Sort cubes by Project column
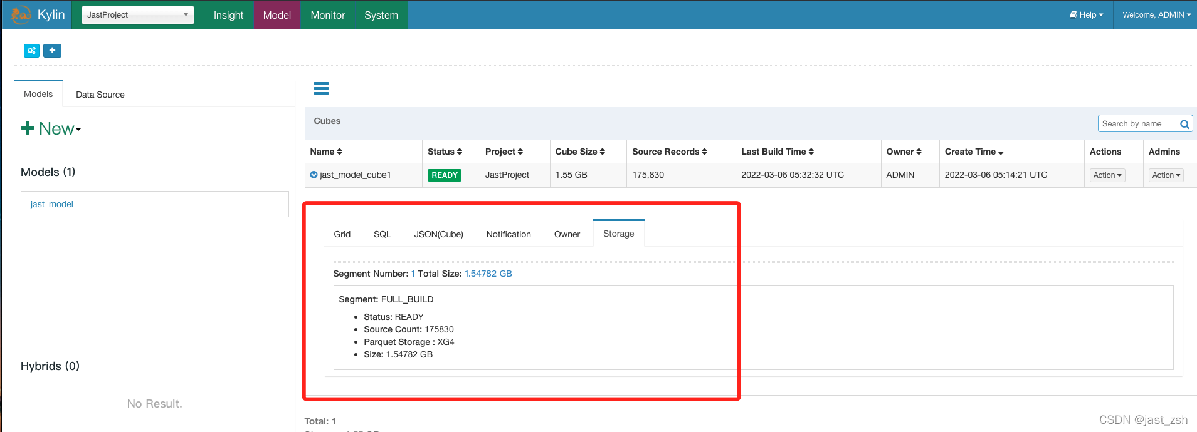Image resolution: width=1197 pixels, height=432 pixels. [x=504, y=152]
